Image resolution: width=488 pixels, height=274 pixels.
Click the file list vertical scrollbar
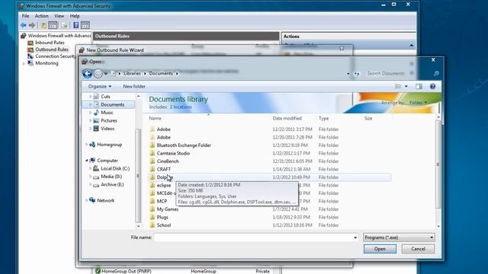[x=438, y=164]
